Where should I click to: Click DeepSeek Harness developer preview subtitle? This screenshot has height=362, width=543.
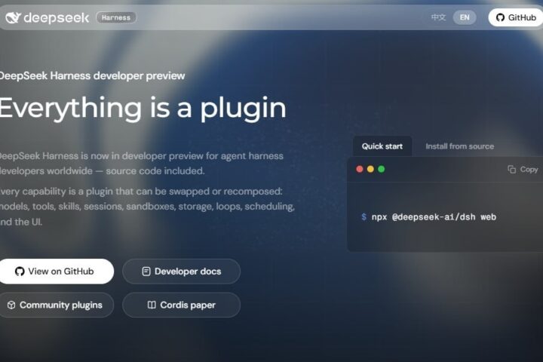(x=92, y=76)
